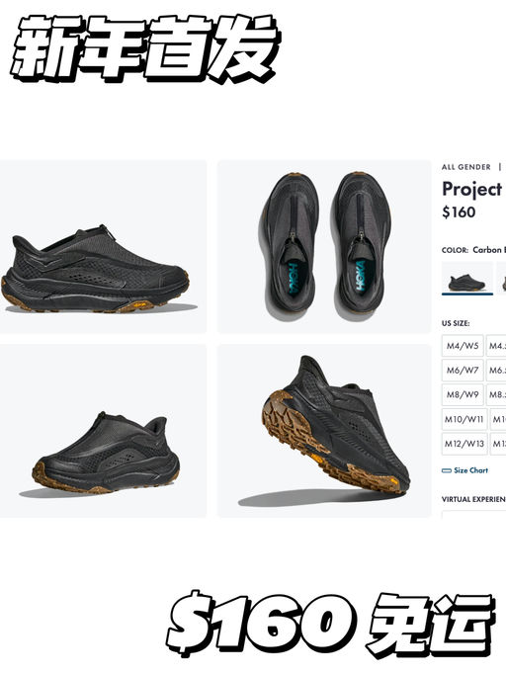Click the Project product title
Image resolution: width=506 pixels, height=674 pixels.
click(472, 190)
